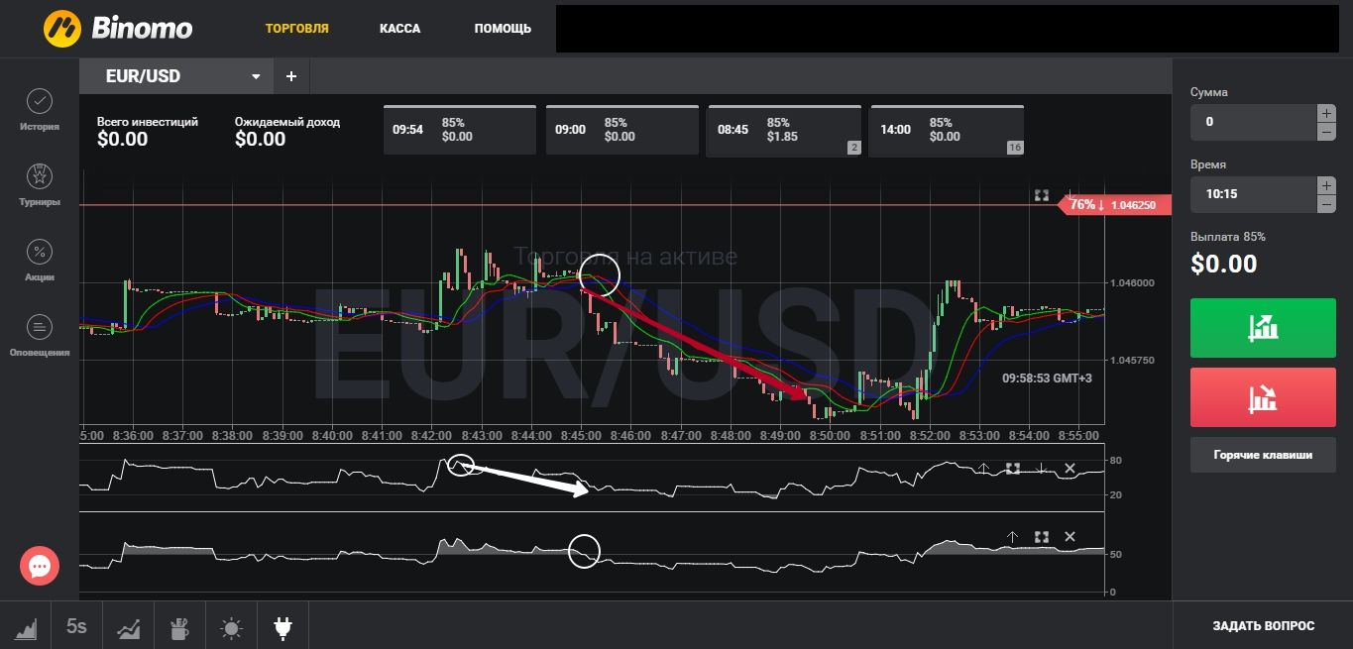Add a new asset tab with plus
1353x649 pixels.
click(291, 76)
